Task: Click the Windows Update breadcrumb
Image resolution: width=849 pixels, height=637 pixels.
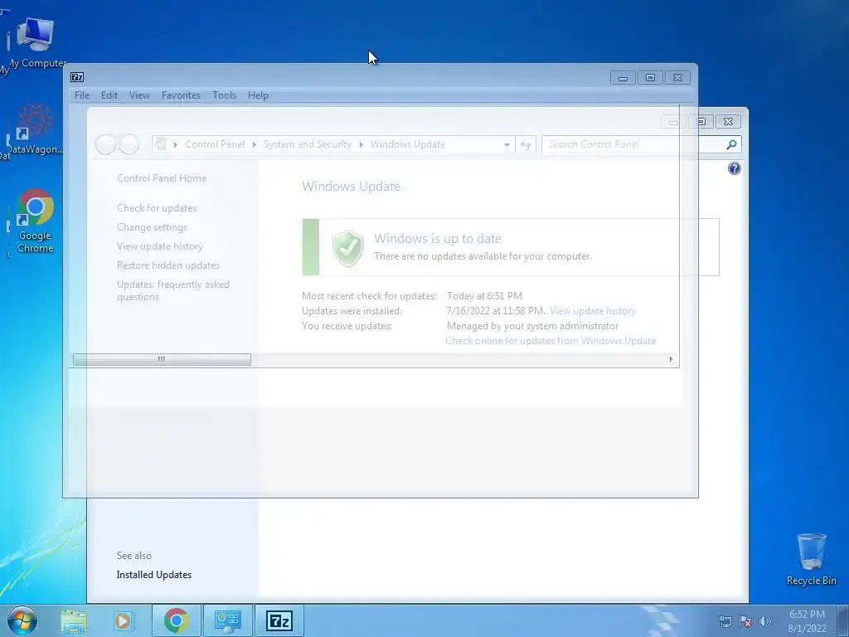Action: coord(408,144)
